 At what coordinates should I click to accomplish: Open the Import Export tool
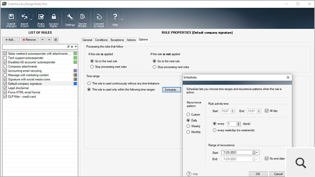tap(24, 20)
